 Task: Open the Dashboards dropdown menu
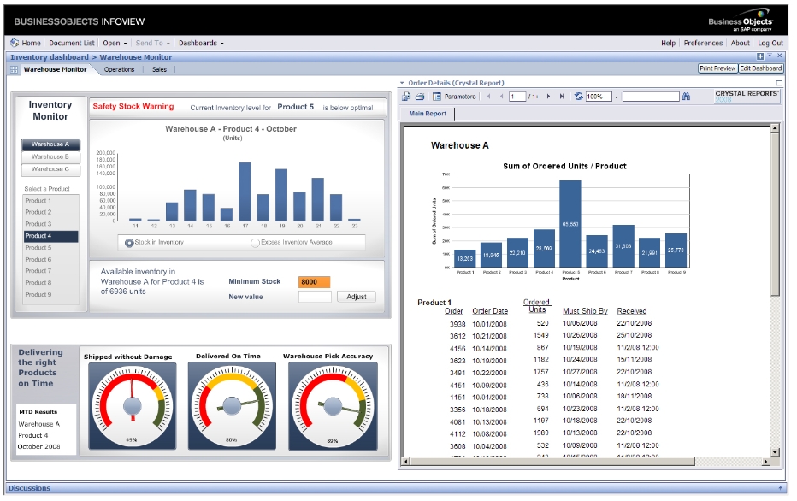[x=201, y=44]
